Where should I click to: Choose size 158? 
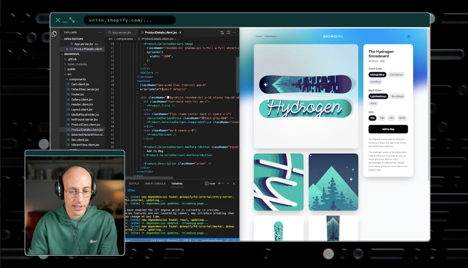tap(382, 118)
